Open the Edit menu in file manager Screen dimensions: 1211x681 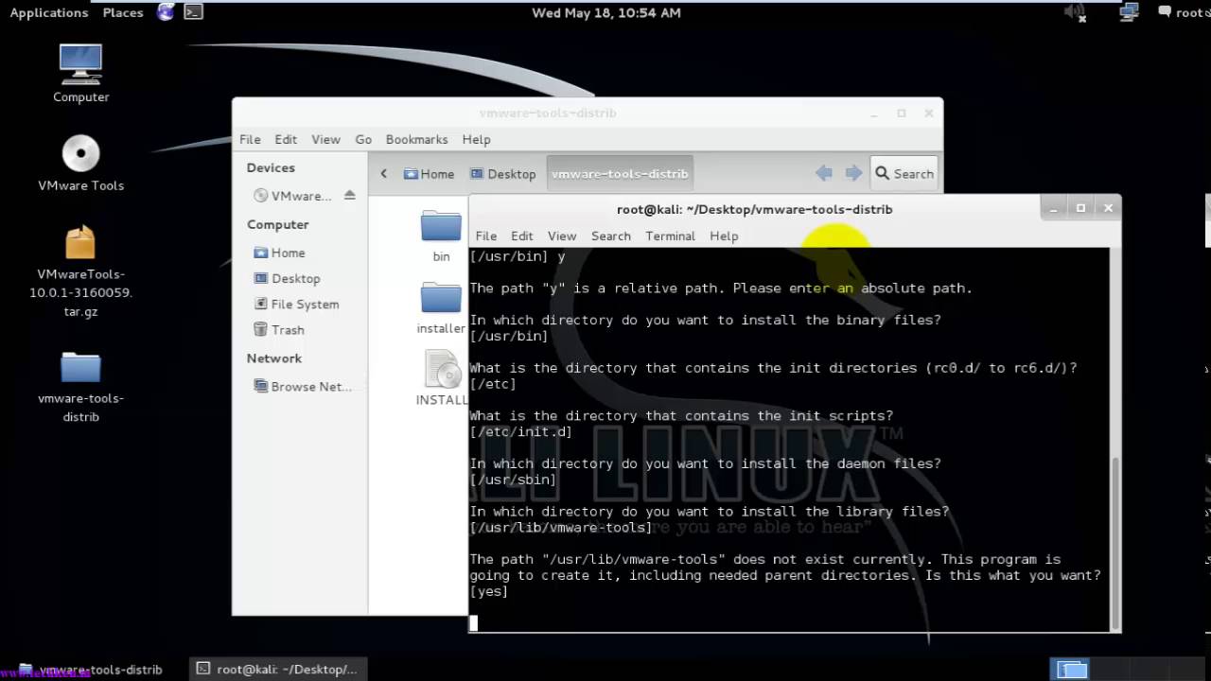point(286,139)
